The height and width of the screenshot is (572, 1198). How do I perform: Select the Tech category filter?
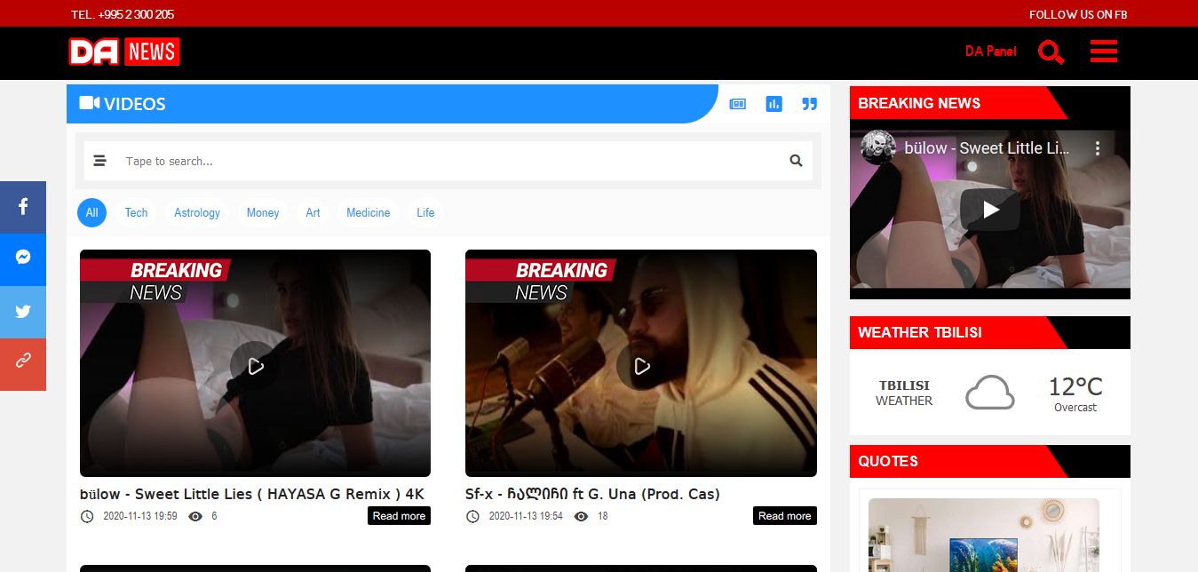pyautogui.click(x=136, y=212)
